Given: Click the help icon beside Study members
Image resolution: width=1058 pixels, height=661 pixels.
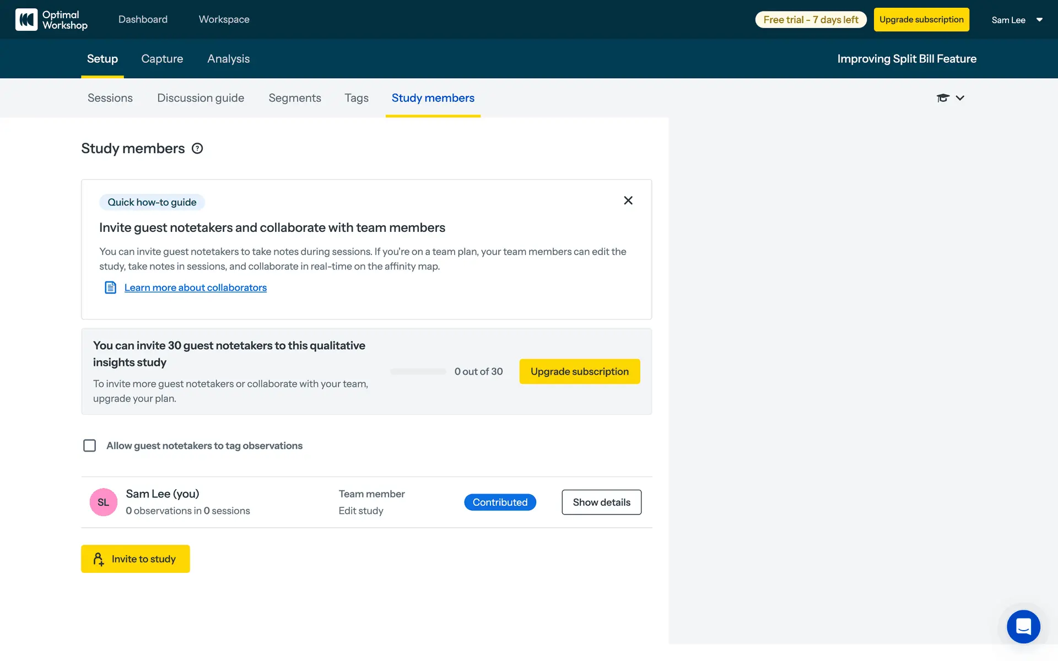Looking at the screenshot, I should point(197,148).
